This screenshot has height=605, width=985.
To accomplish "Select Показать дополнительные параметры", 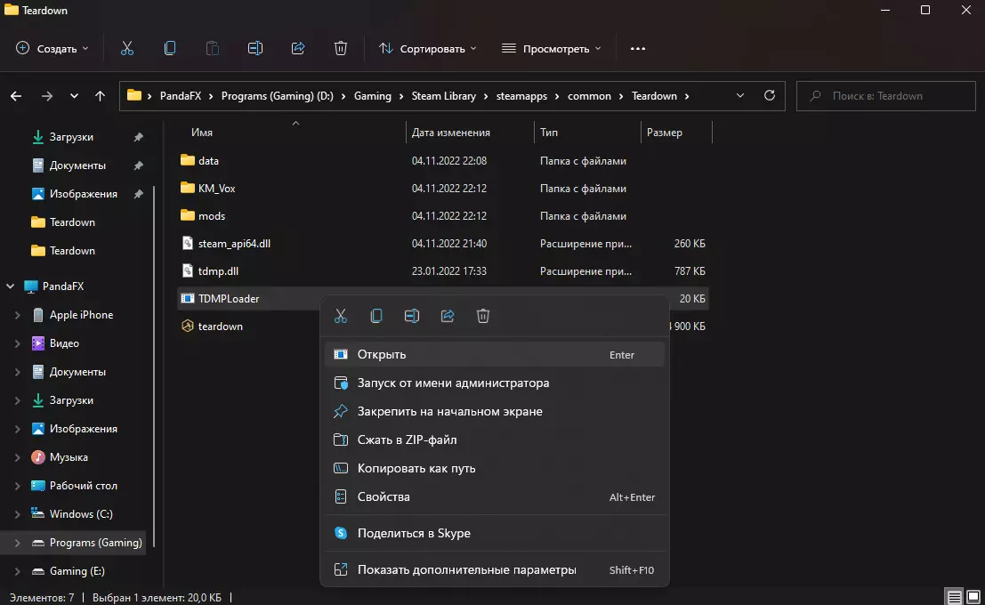I will click(466, 569).
